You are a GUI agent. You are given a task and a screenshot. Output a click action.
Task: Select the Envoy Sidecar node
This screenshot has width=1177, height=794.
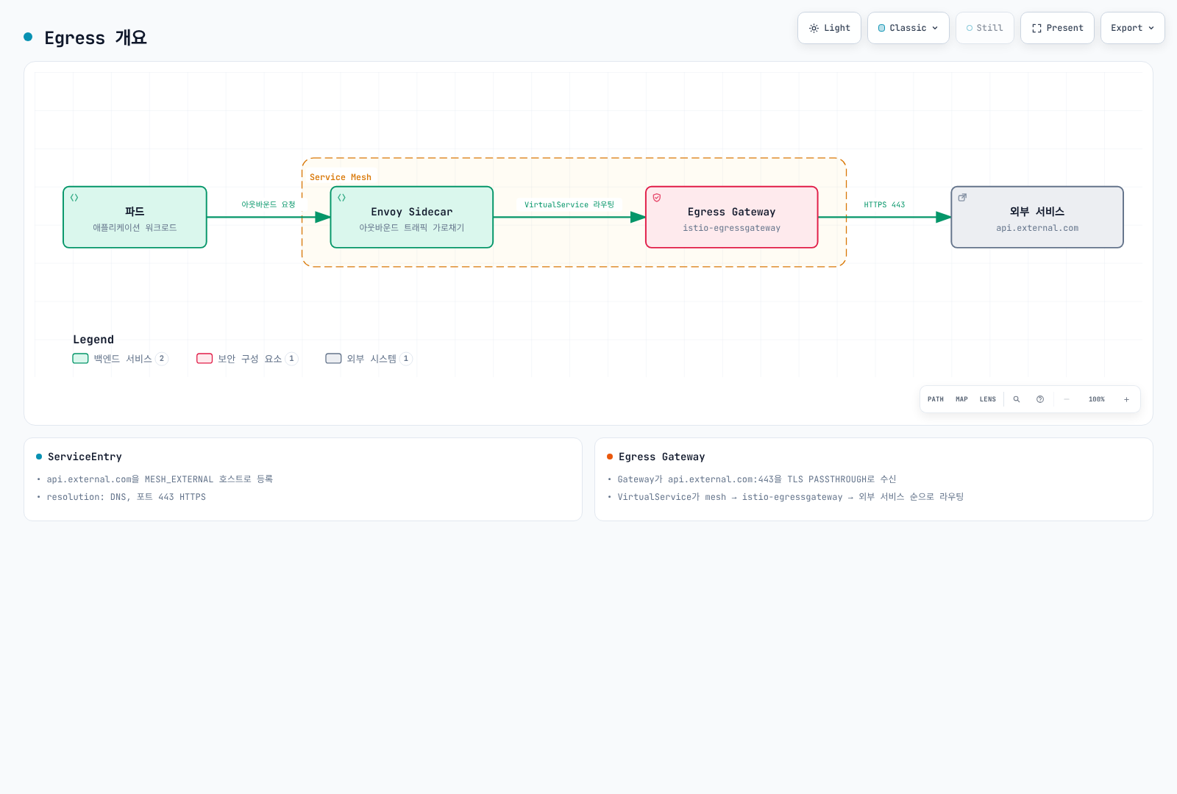coord(412,217)
